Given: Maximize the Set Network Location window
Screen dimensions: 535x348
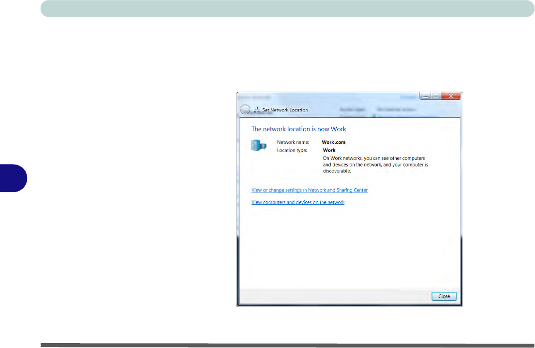Looking at the screenshot, I should click(436, 96).
